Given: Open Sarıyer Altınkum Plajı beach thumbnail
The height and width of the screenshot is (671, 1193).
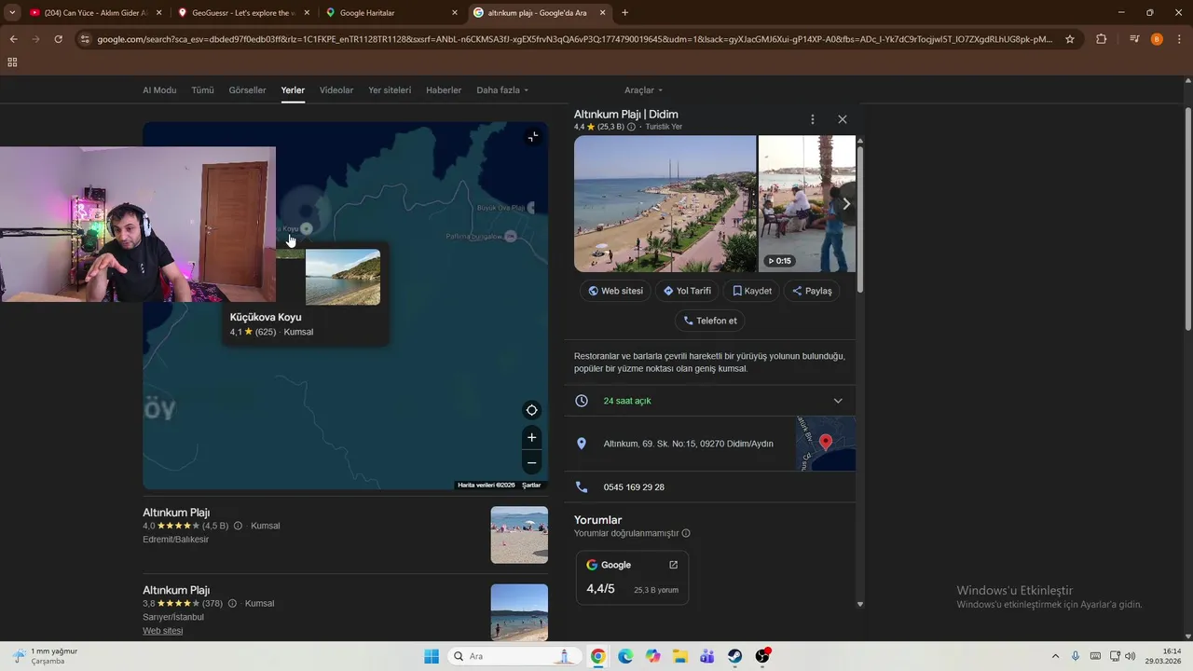Looking at the screenshot, I should (519, 612).
